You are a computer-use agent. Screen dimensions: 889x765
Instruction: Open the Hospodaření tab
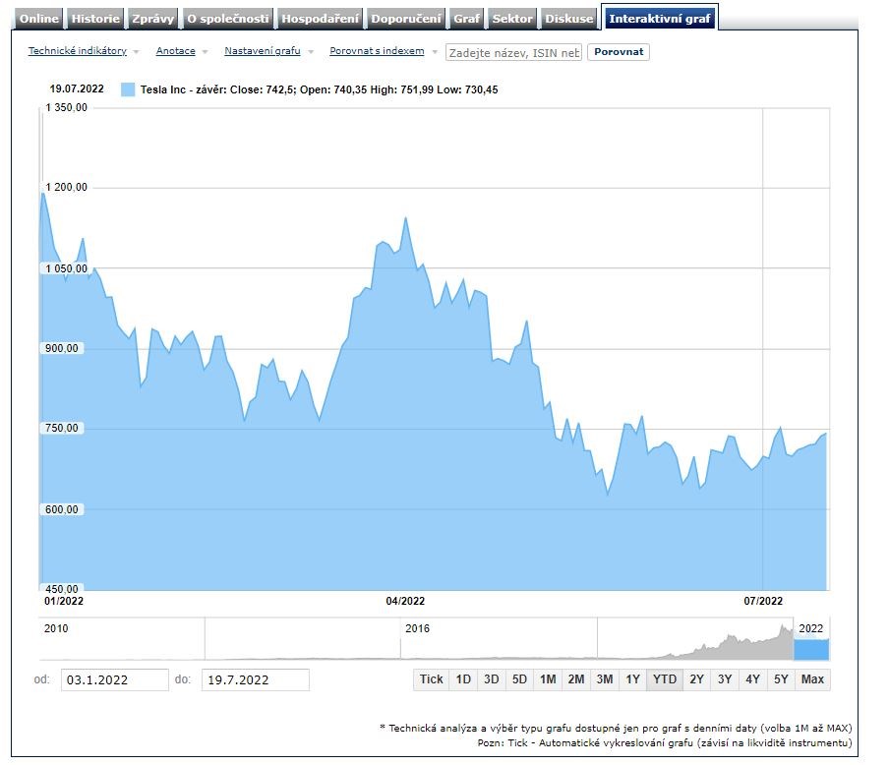pyautogui.click(x=321, y=19)
